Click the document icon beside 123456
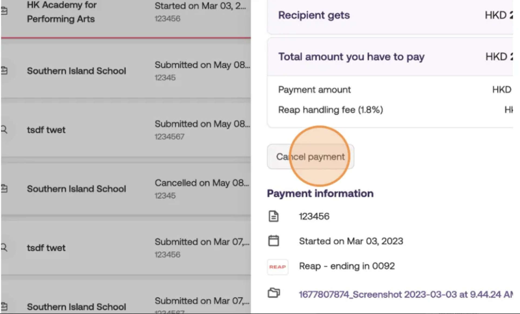This screenshot has height=314, width=520. 273,216
